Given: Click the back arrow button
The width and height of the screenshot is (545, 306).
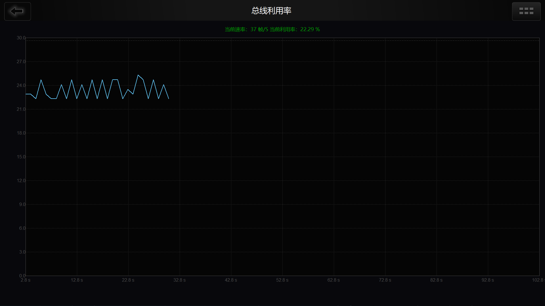Looking at the screenshot, I should 17,11.
